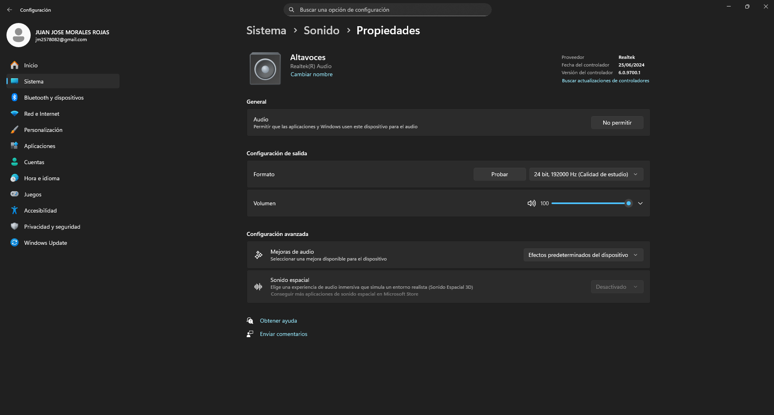The image size is (774, 415).
Task: Mute volume using the speaker icon
Action: pos(531,203)
